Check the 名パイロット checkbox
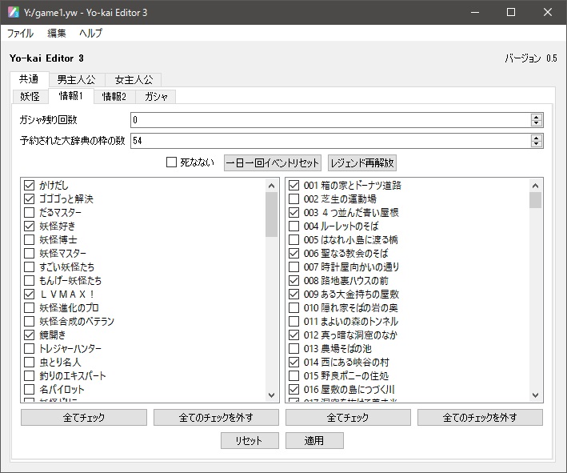Screen dimensions: 567x473 (30, 390)
